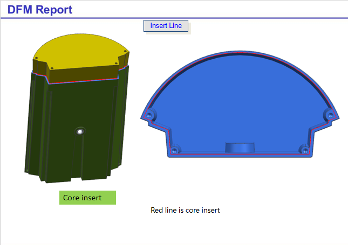Image resolution: width=348 pixels, height=245 pixels.
Task: Click the flat blue interior surface of the part
Action: (237, 102)
